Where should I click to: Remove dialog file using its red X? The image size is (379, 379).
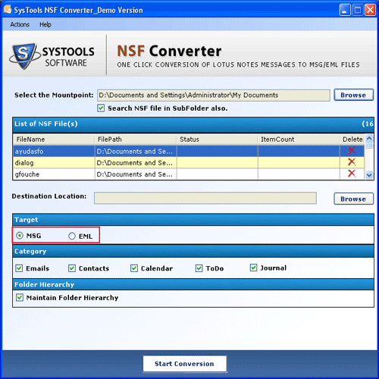click(352, 162)
